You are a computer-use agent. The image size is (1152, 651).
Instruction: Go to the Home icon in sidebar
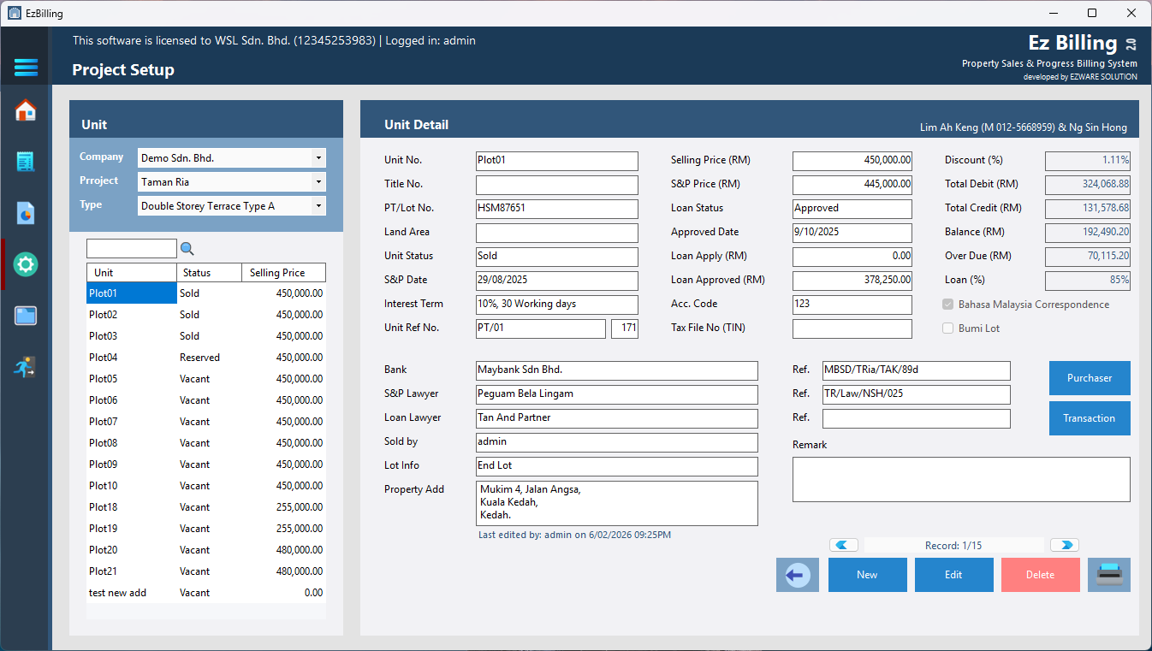pyautogui.click(x=26, y=110)
